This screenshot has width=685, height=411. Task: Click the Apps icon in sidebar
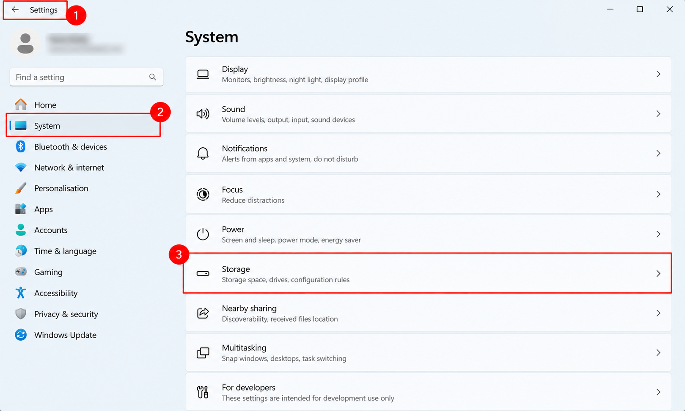(21, 209)
